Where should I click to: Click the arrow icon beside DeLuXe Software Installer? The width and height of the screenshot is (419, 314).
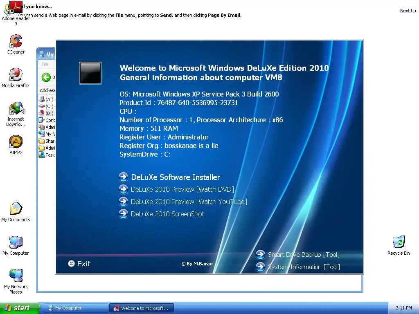click(x=124, y=177)
